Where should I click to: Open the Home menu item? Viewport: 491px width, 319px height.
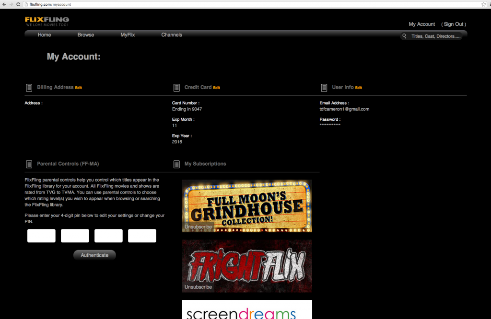coord(44,34)
